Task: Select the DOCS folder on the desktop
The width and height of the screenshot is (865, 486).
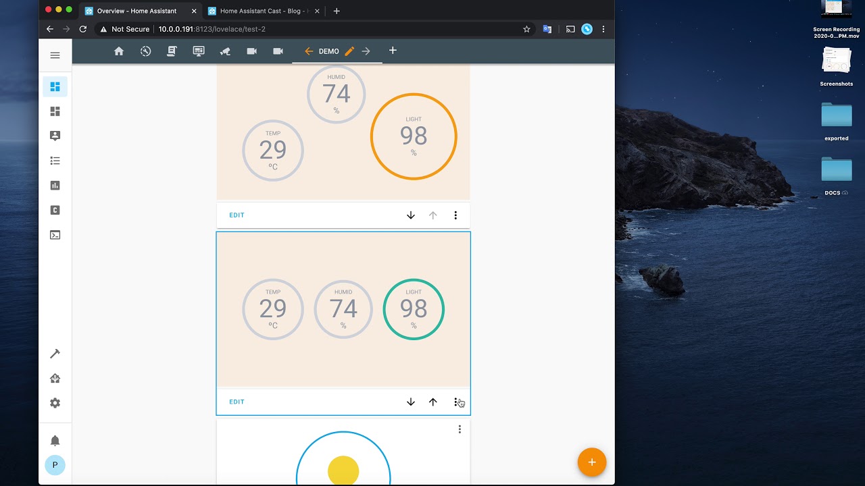Action: coord(837,176)
